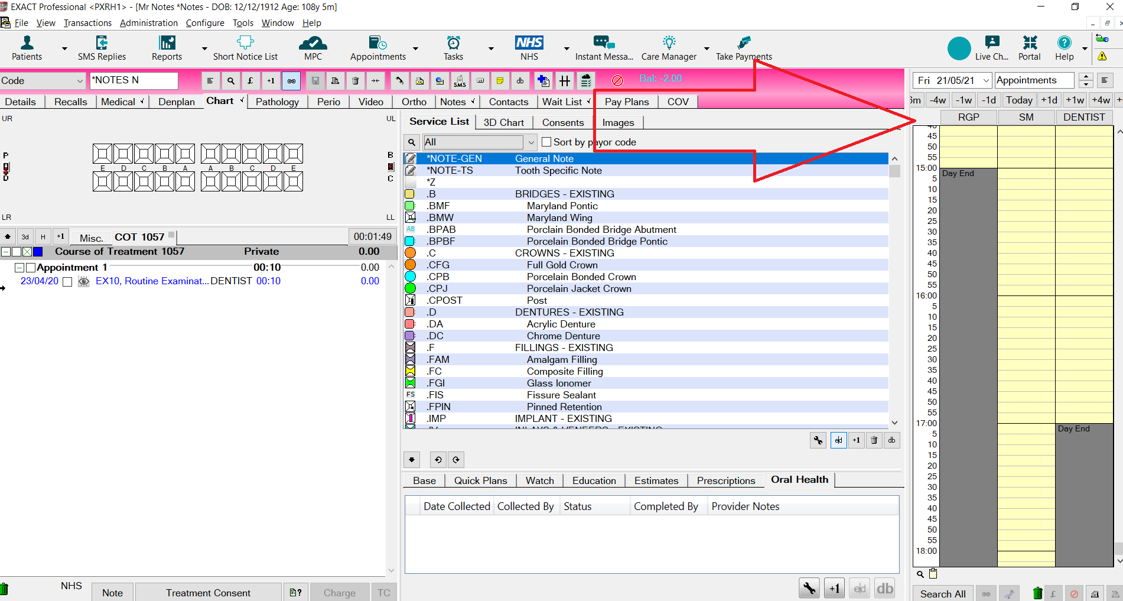Click the service list vertical scrollbar down arrow

(x=894, y=423)
